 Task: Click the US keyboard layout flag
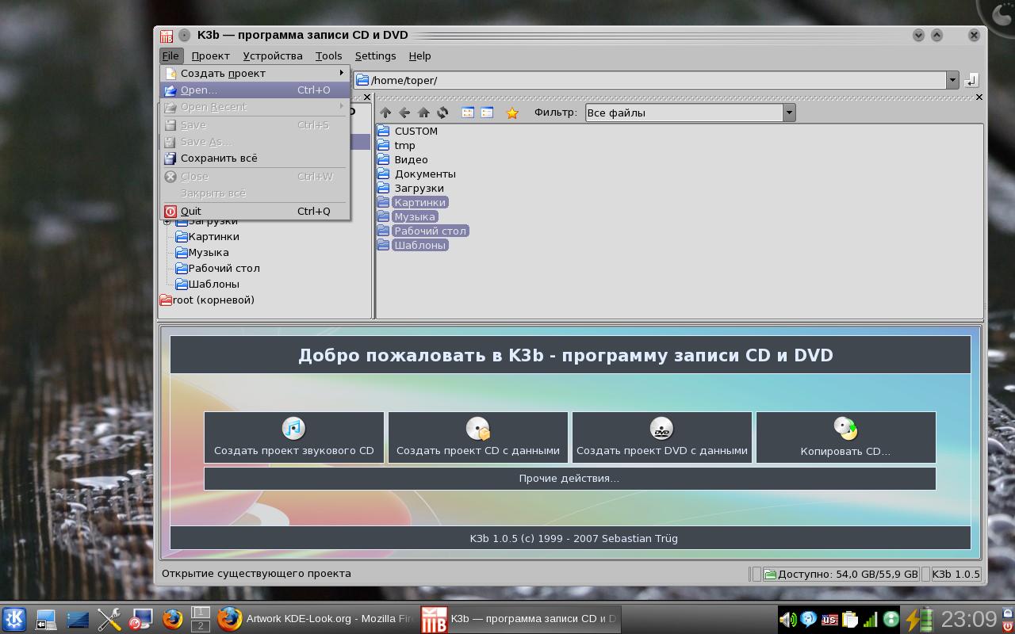(x=829, y=620)
